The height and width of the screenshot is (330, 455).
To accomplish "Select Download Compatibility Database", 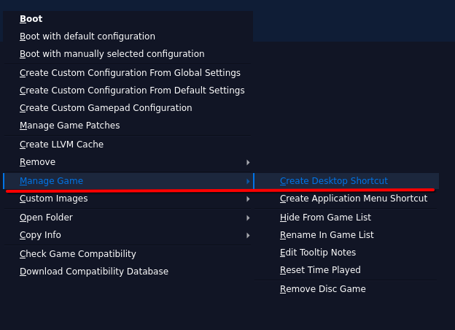I will [x=94, y=272].
